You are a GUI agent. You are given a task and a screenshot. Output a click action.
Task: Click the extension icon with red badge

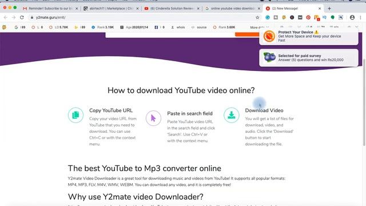click(x=316, y=18)
